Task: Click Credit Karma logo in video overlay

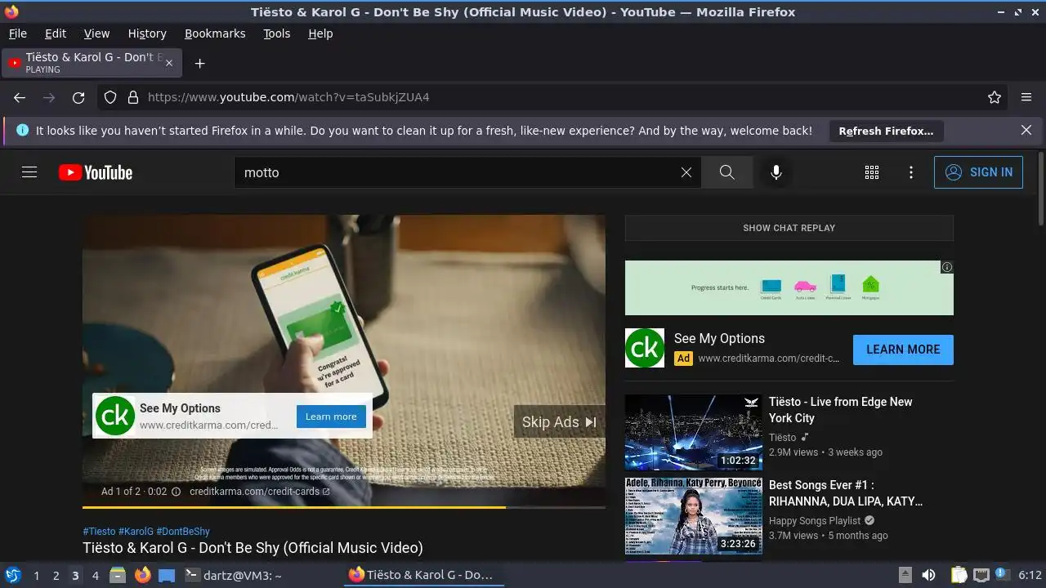Action: click(115, 416)
